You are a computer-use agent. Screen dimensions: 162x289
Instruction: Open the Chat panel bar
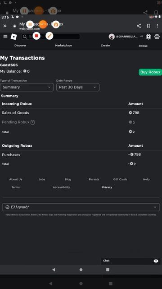point(130,261)
